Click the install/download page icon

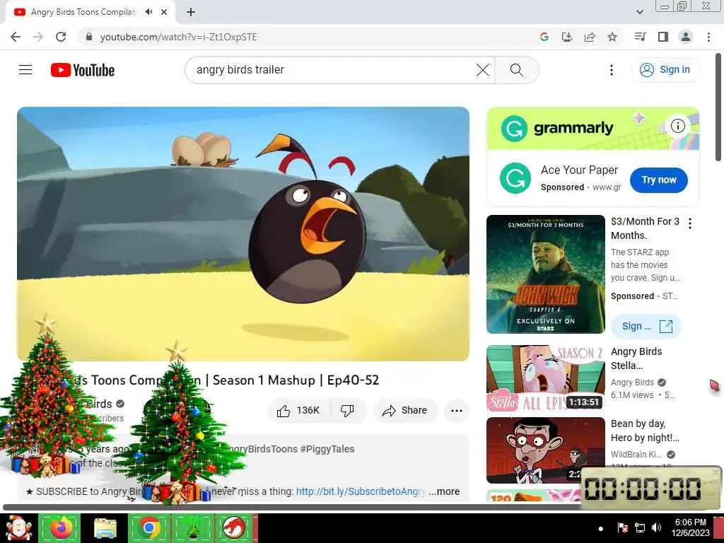tap(567, 37)
